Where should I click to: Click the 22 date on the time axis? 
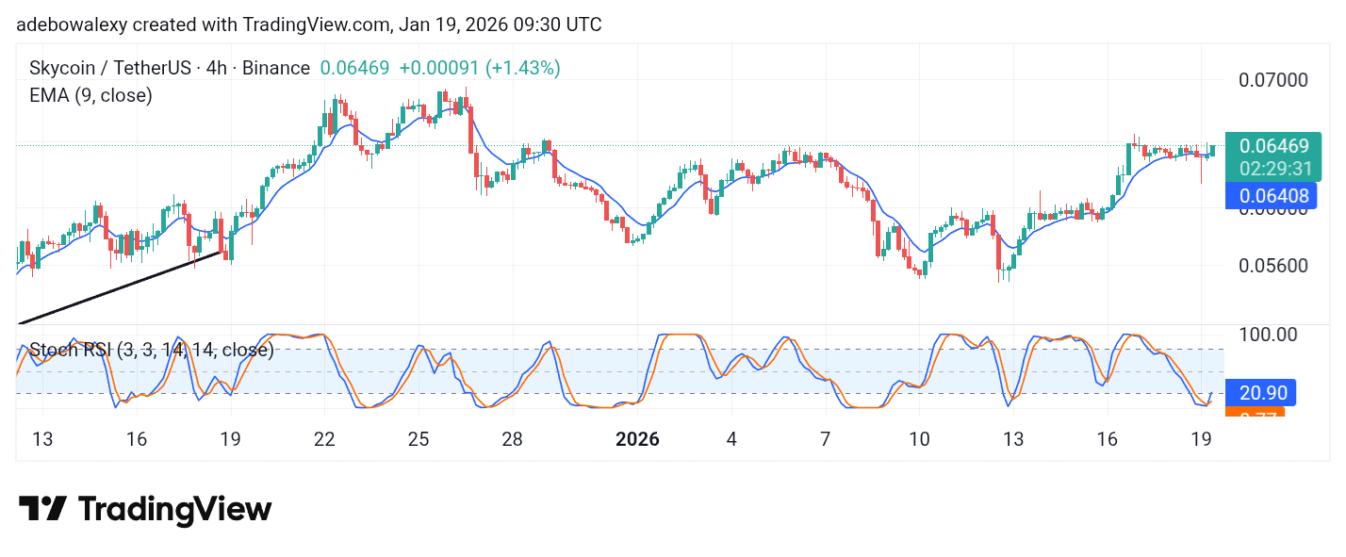pyautogui.click(x=324, y=439)
